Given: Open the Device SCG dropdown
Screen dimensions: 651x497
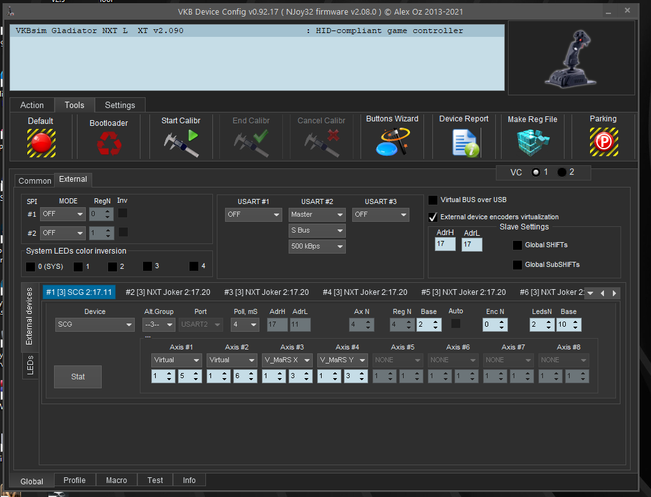Looking at the screenshot, I should pyautogui.click(x=94, y=325).
